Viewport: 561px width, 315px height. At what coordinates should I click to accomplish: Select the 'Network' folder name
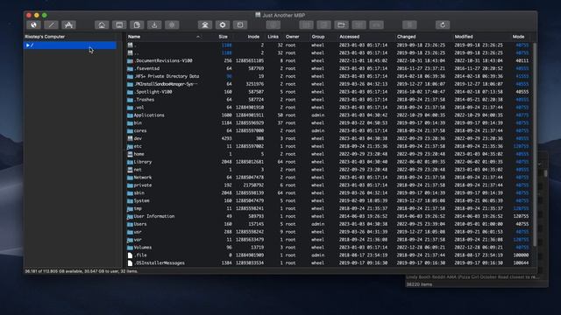pos(143,178)
